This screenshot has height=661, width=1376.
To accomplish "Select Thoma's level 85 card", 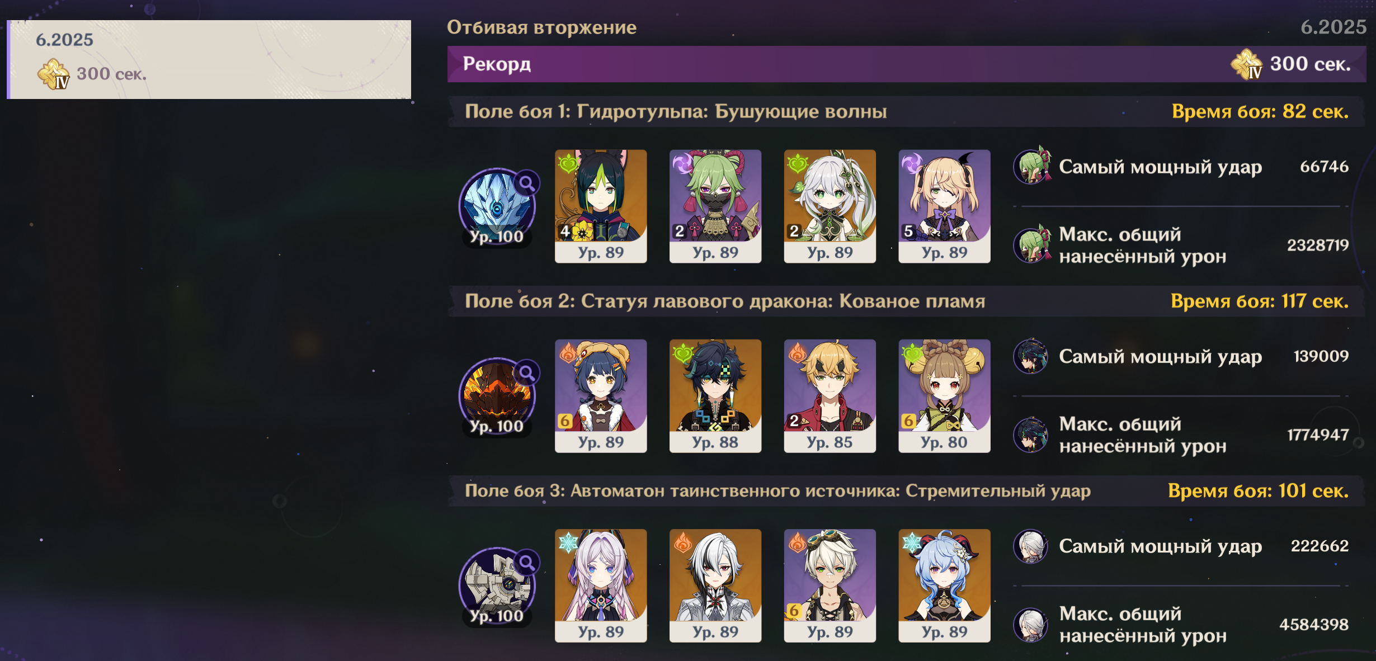I will [x=830, y=396].
